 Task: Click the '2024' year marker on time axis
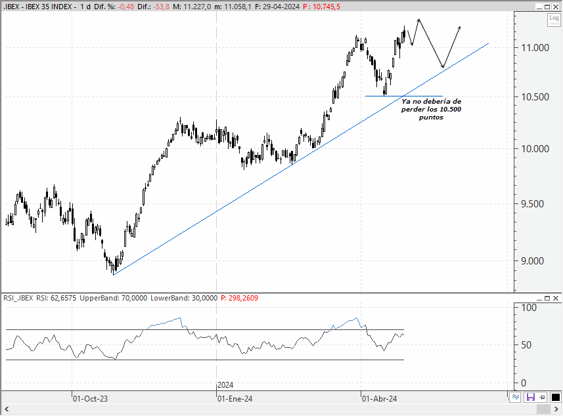coord(225,385)
